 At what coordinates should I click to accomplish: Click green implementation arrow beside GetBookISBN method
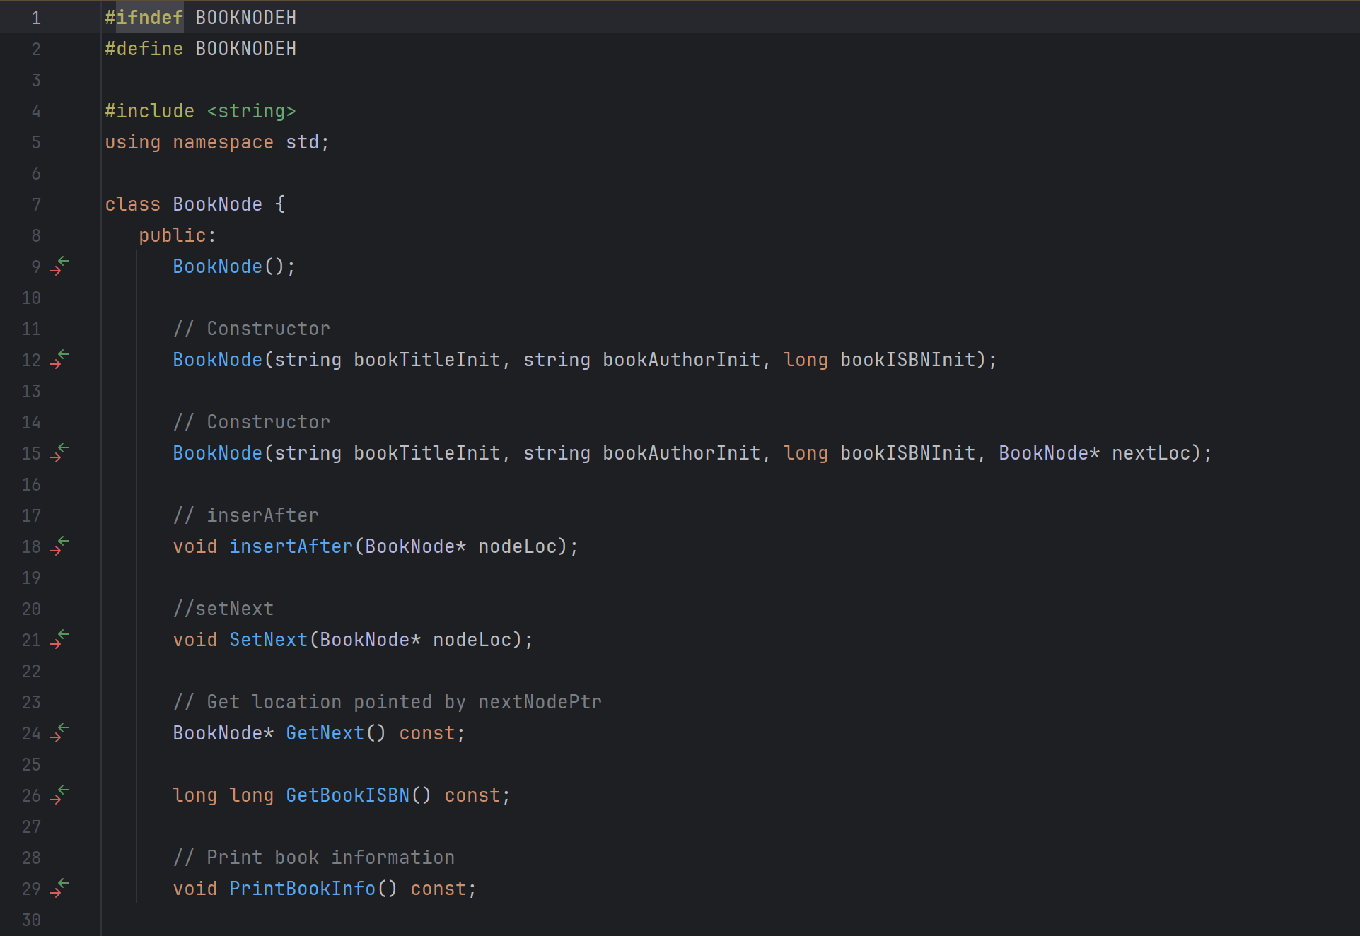(62, 788)
